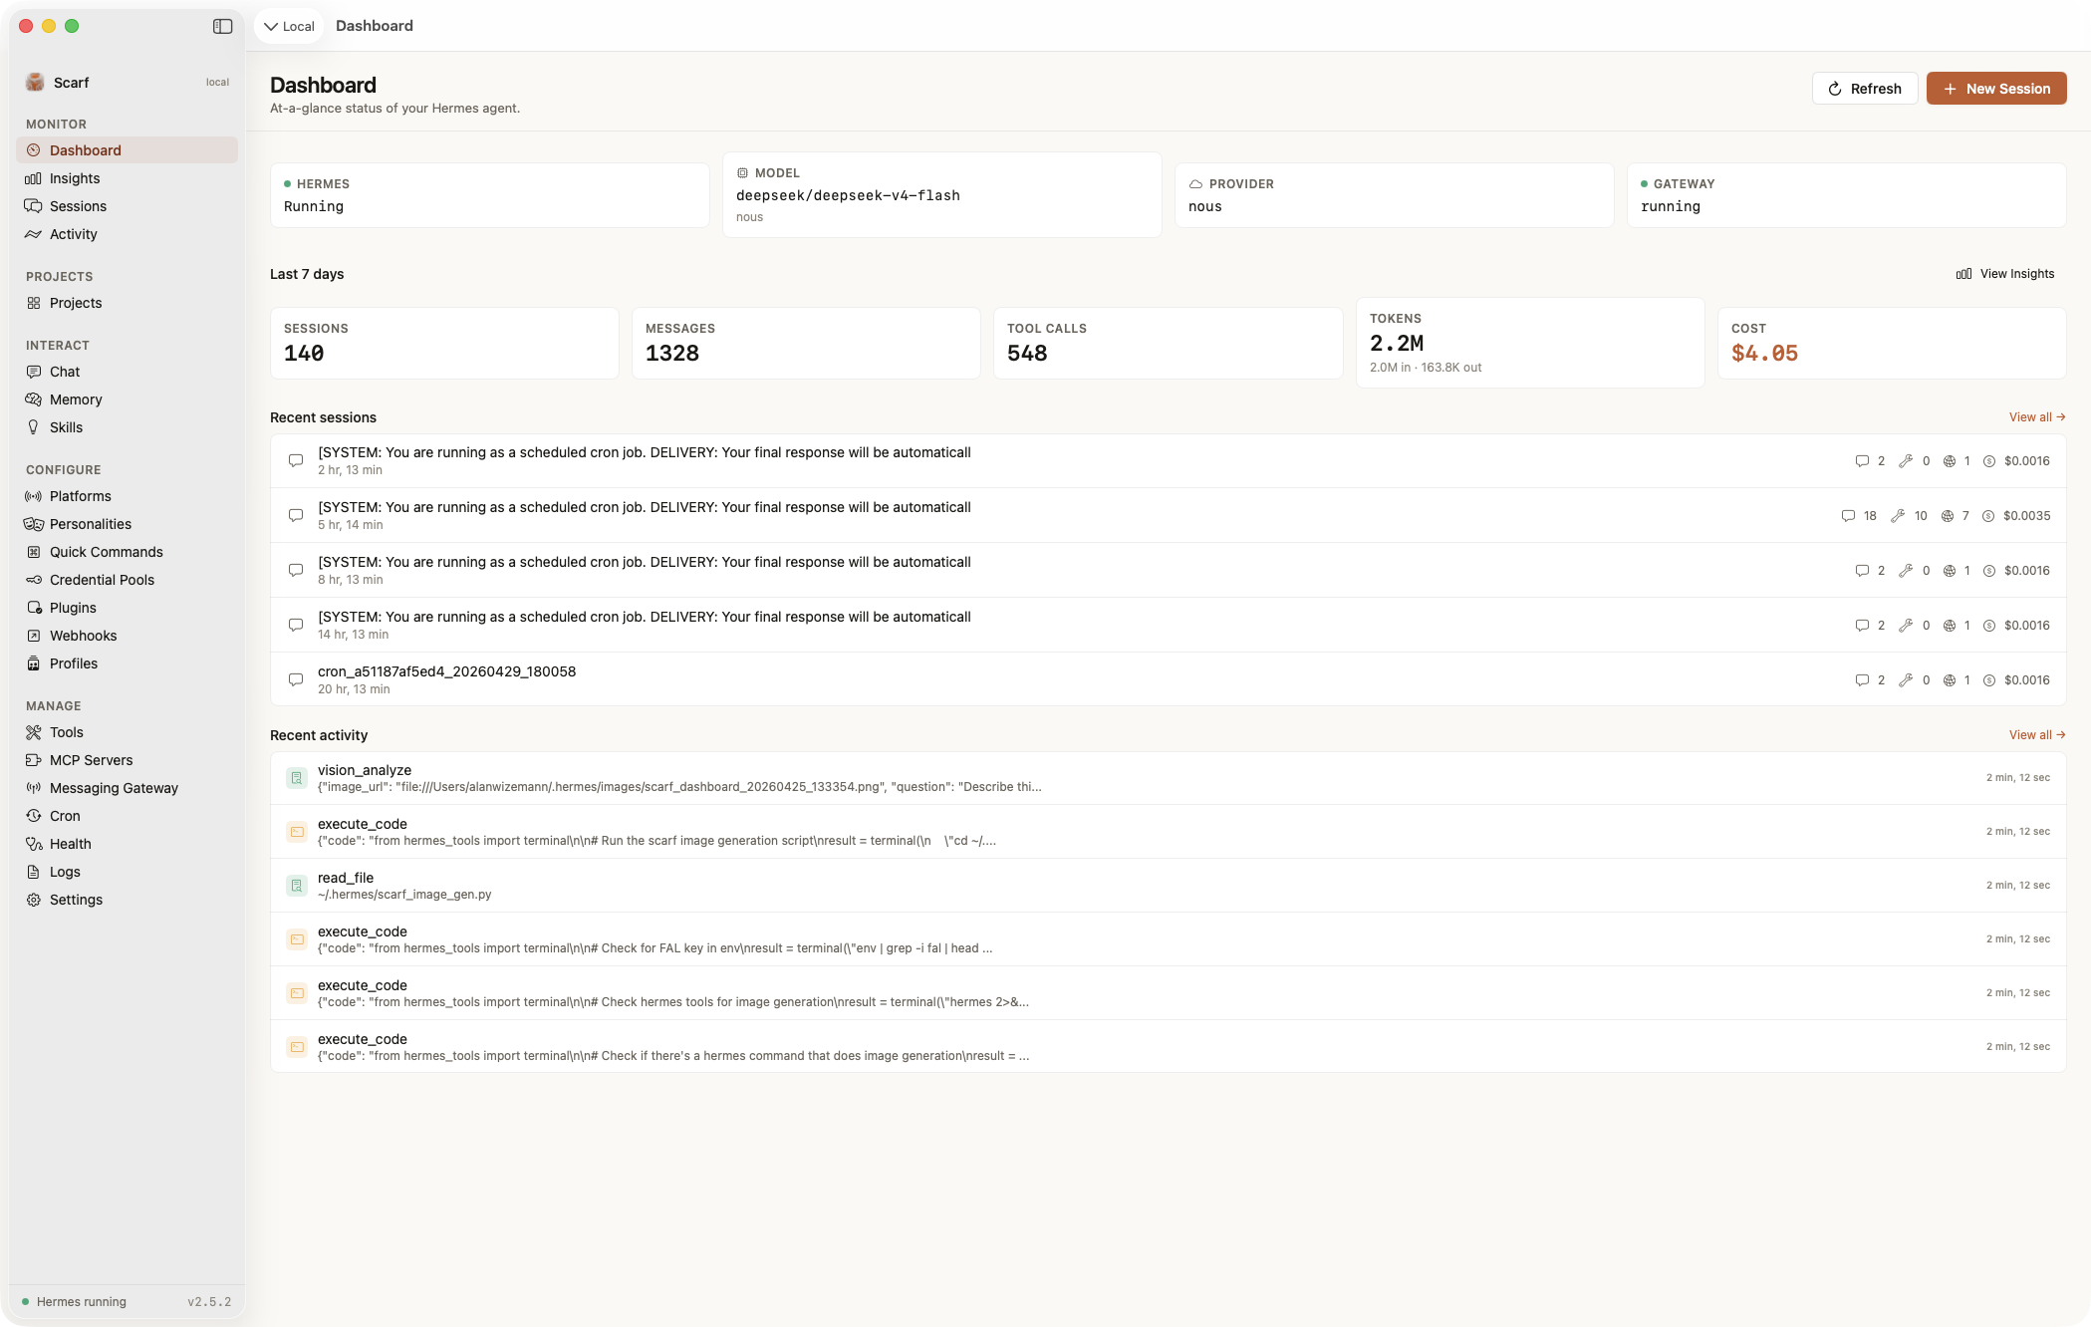This screenshot has height=1327, width=2091.
Task: Open Activity in sidebar
Action: point(127,234)
